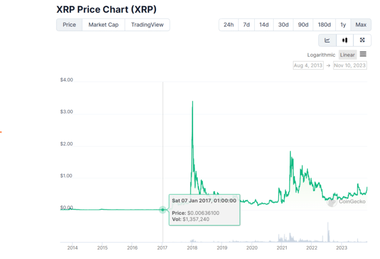Select the Max time range
The height and width of the screenshot is (259, 380).
[x=361, y=25]
